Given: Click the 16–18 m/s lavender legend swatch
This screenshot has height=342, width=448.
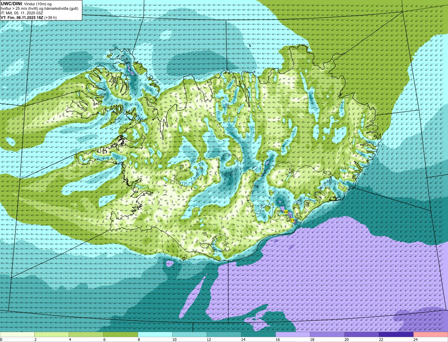Looking at the screenshot, I should click(x=293, y=335).
